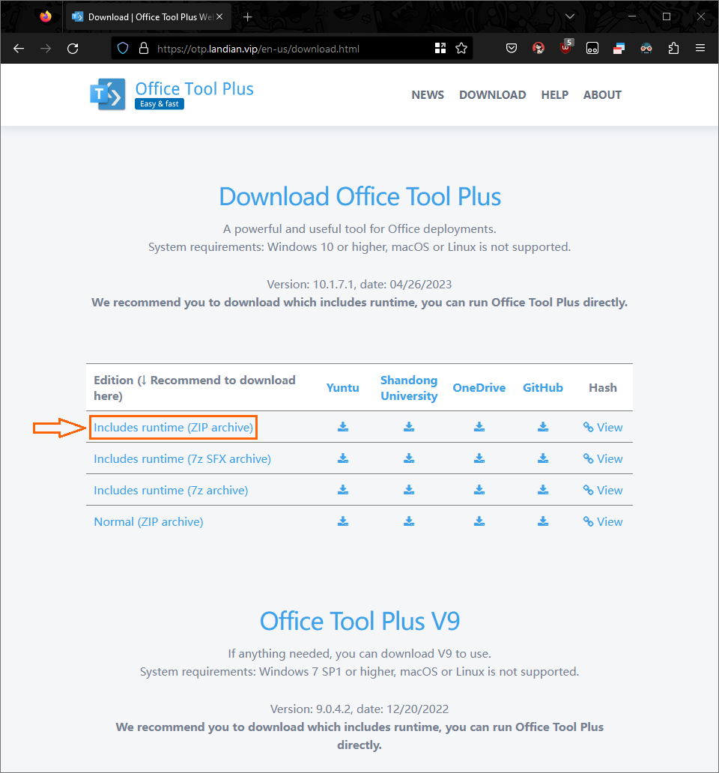The height and width of the screenshot is (773, 719).
Task: Toggle reader-style split view icon near address bar
Action: 440,48
